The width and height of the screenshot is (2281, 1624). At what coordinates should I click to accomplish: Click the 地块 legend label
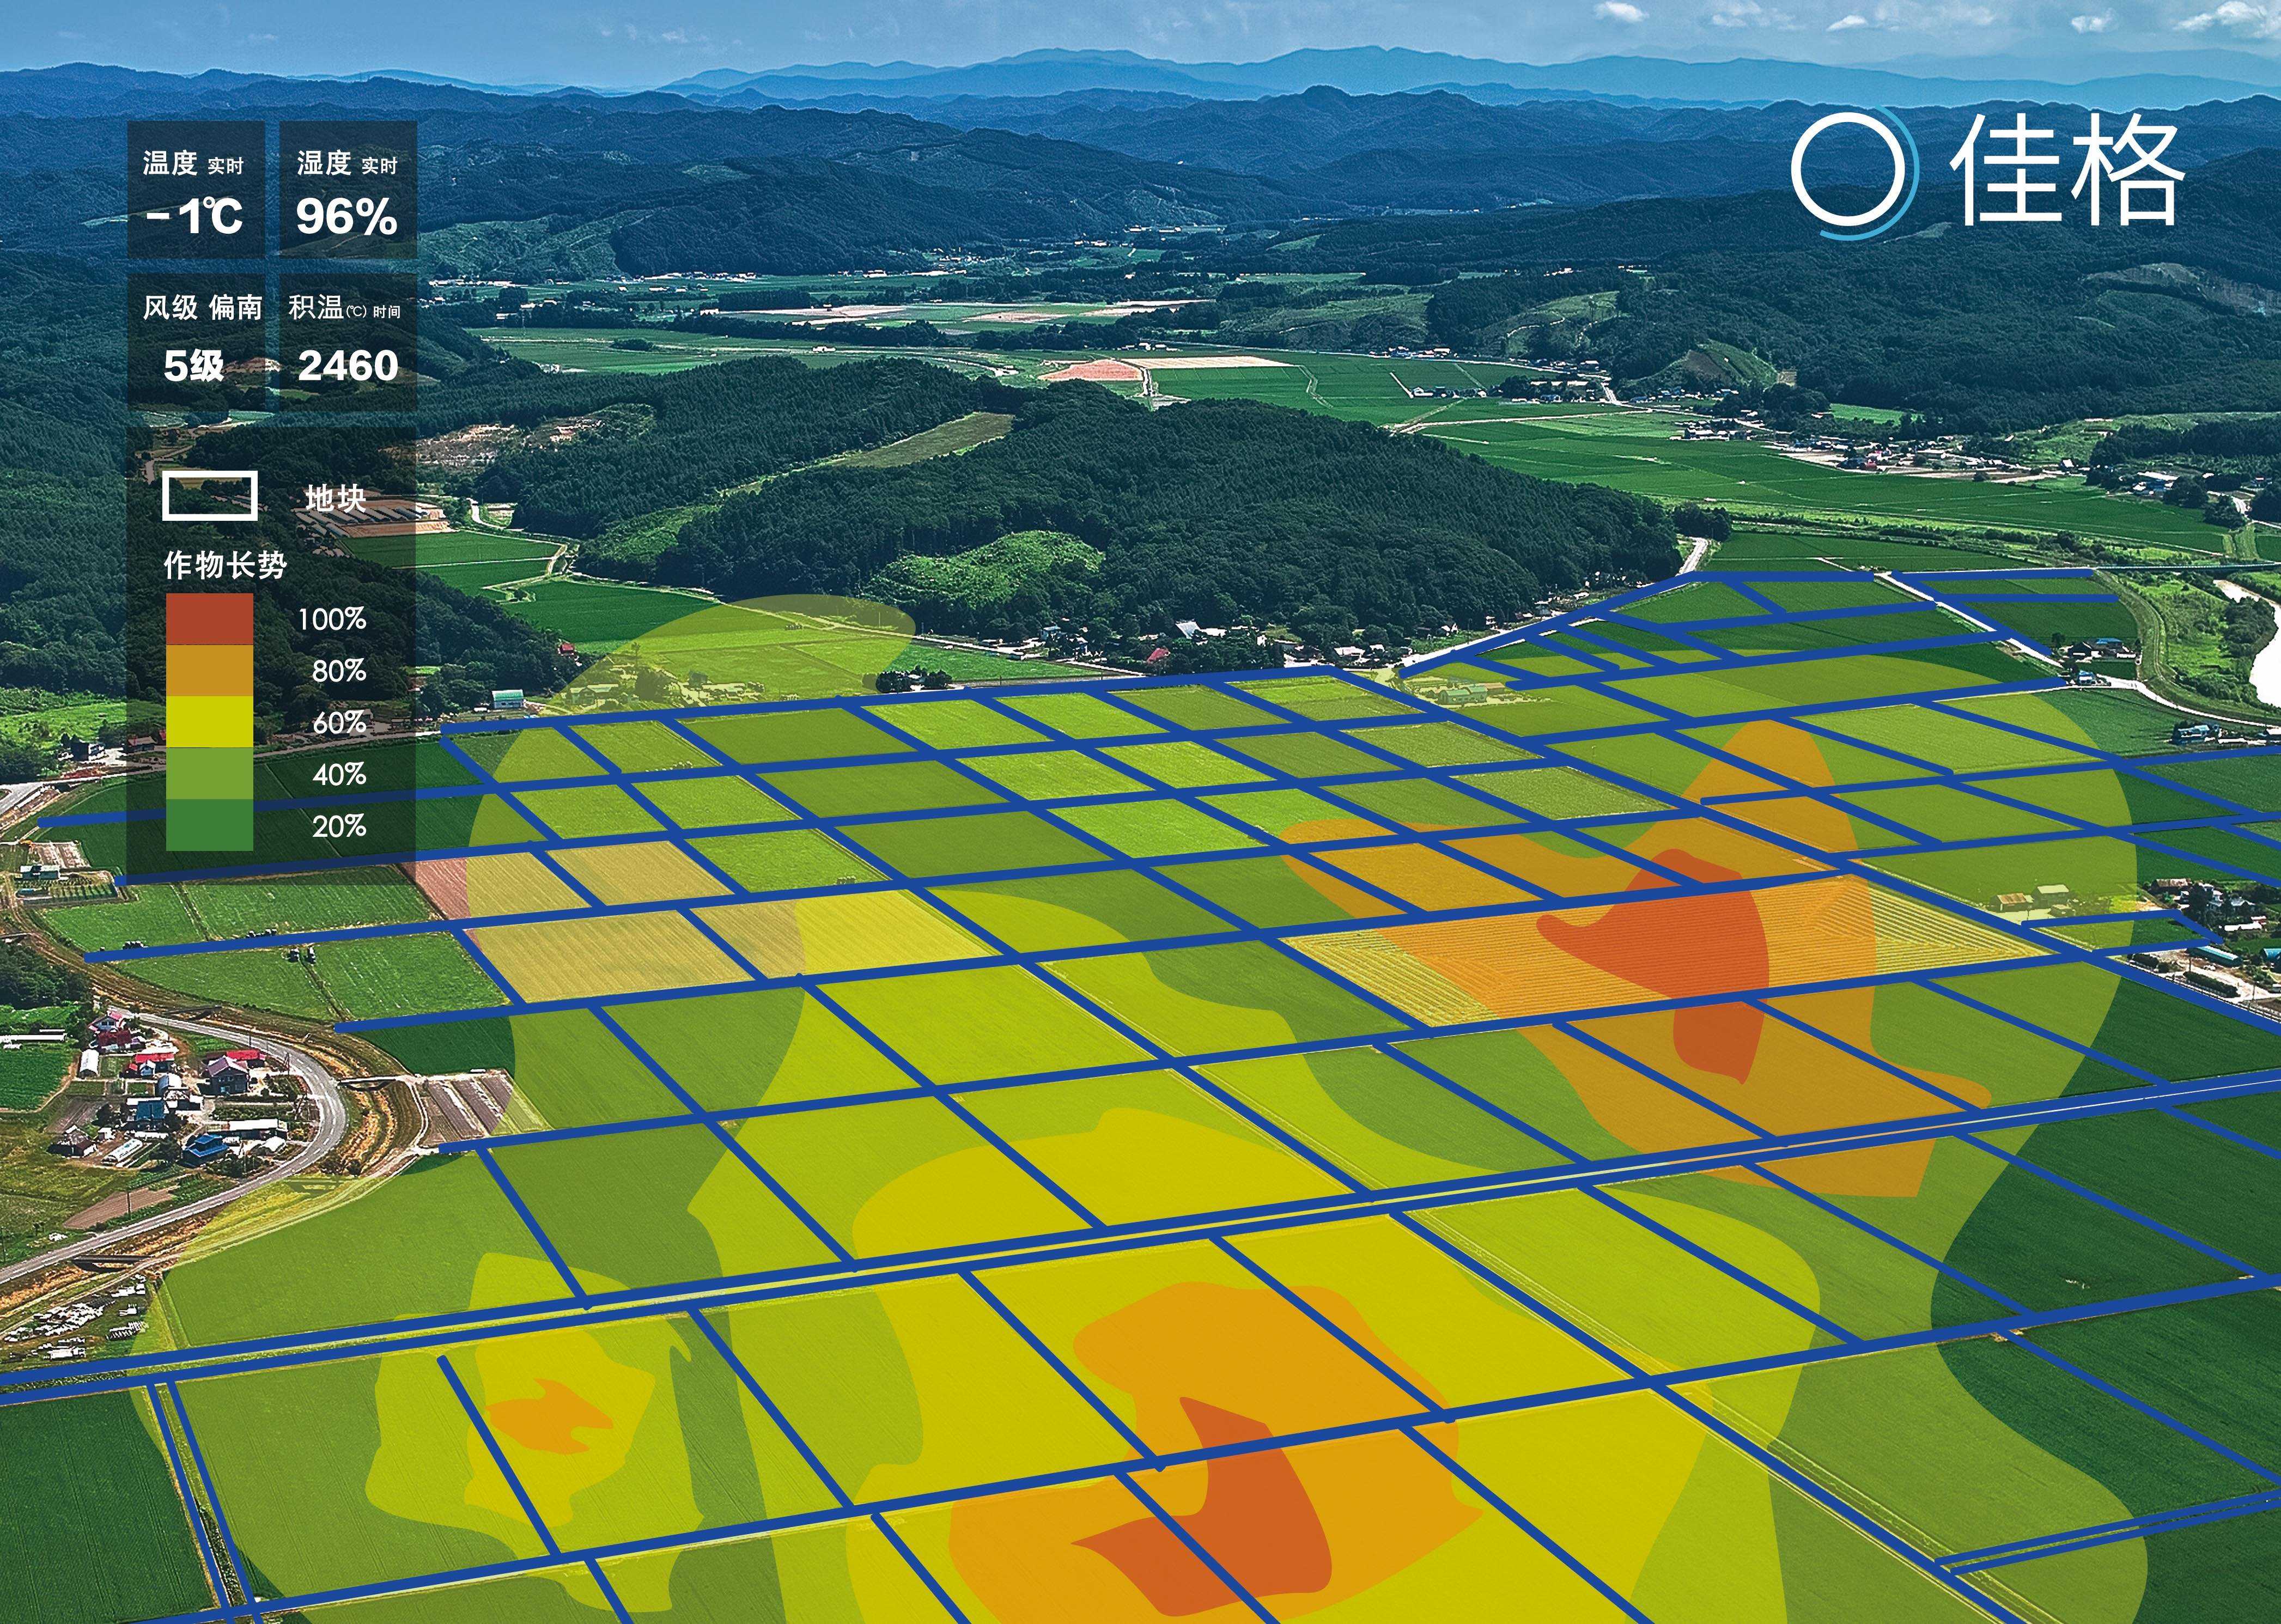336,498
